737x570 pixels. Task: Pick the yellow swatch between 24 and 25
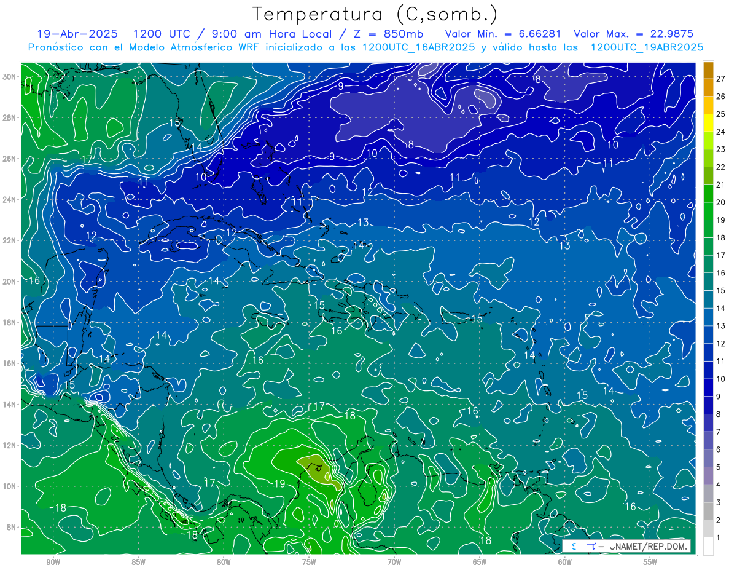click(x=708, y=123)
